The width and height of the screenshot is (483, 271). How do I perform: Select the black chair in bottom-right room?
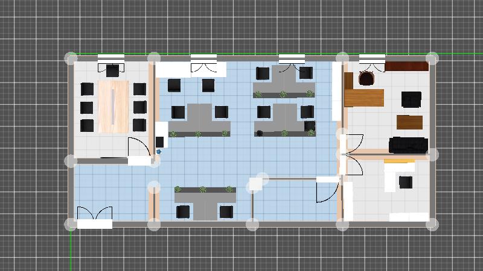(405, 182)
